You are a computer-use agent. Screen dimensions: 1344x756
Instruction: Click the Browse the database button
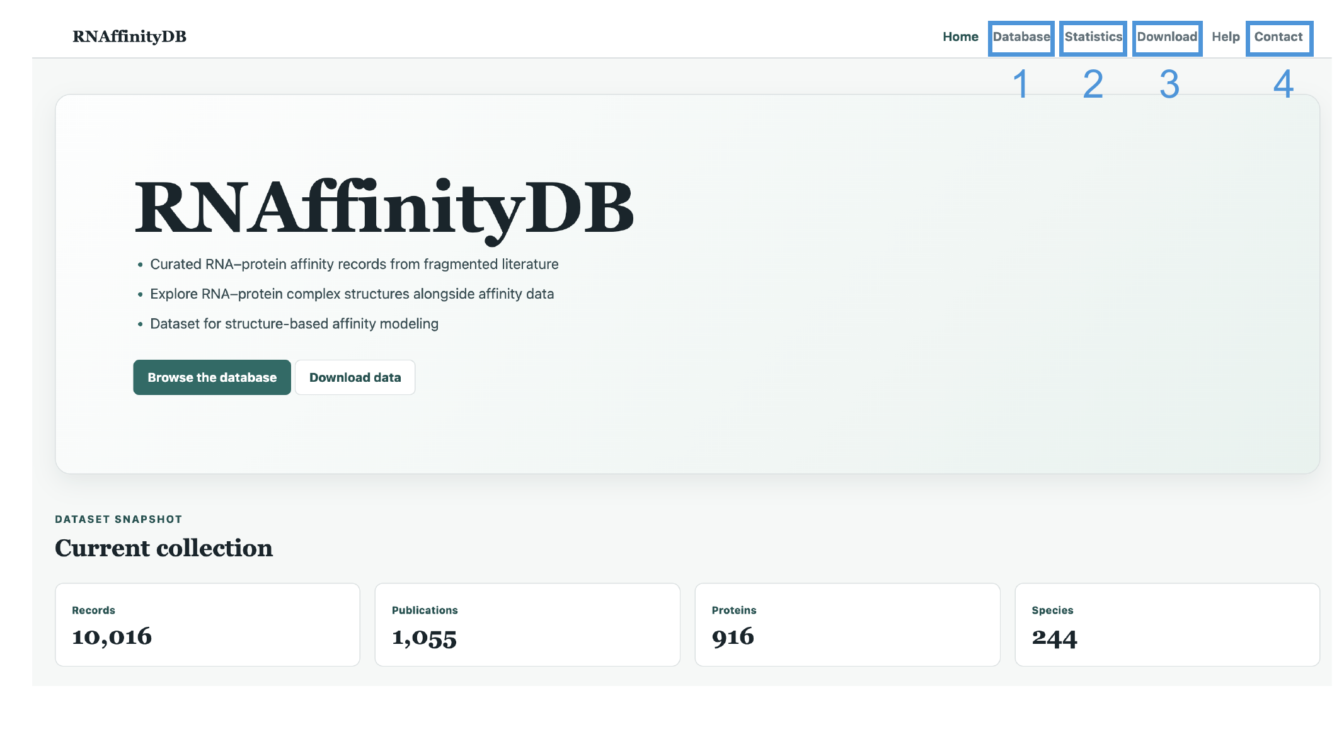click(212, 377)
